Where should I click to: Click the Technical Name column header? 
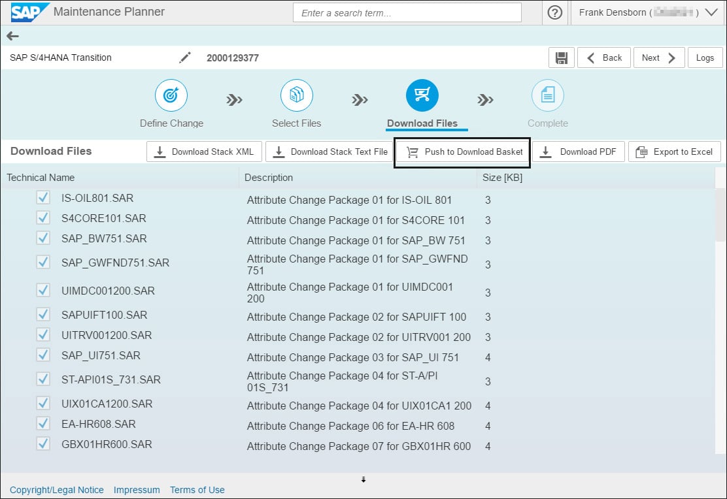[41, 178]
